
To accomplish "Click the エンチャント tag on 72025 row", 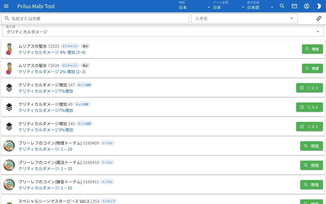I will (x=70, y=46).
